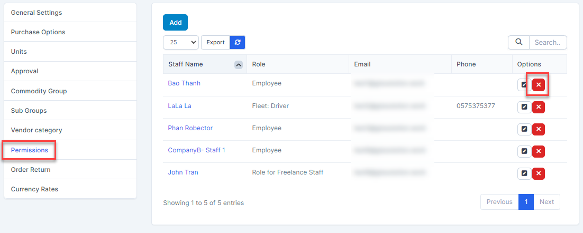The image size is (583, 233).
Task: Click edit icon for Bao Thanh
Action: (524, 85)
